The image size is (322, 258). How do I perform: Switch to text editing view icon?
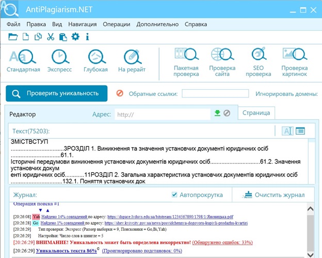287,131
